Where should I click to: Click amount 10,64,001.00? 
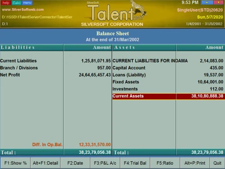(x=211, y=82)
